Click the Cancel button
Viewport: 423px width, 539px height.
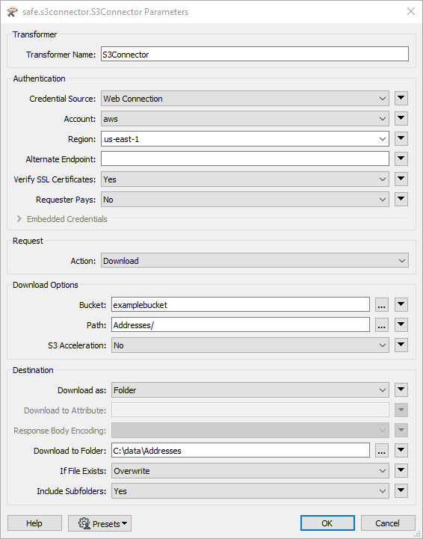(388, 523)
